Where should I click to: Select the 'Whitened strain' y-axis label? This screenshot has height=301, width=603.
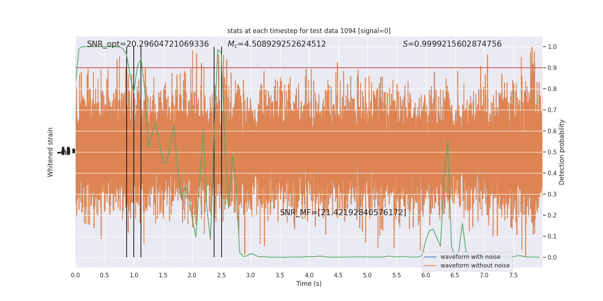[x=51, y=152]
